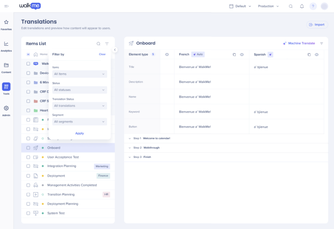Click the Items List filter icon
This screenshot has width=334, height=229.
tap(107, 44)
